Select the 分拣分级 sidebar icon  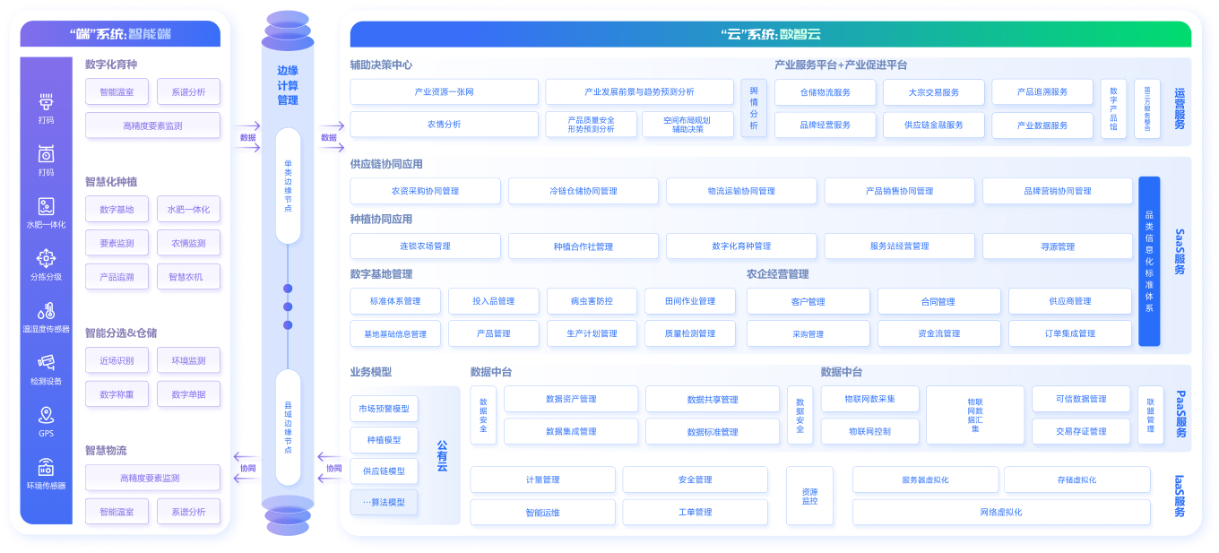tap(46, 258)
